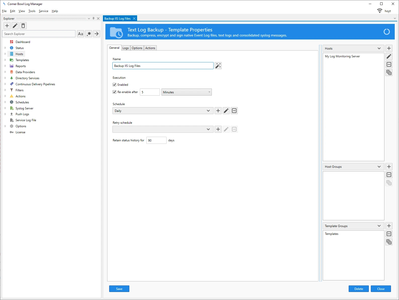
Task: Open the Daily schedule dropdown
Action: (163, 111)
